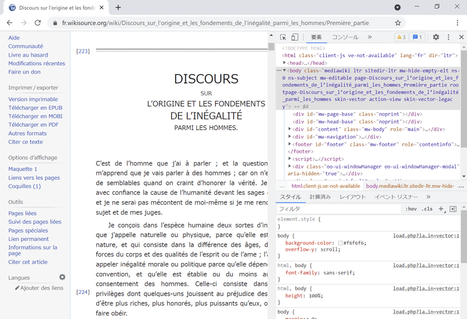Open the first load.php source link for body rule
The height and width of the screenshot is (319, 467).
point(426,236)
